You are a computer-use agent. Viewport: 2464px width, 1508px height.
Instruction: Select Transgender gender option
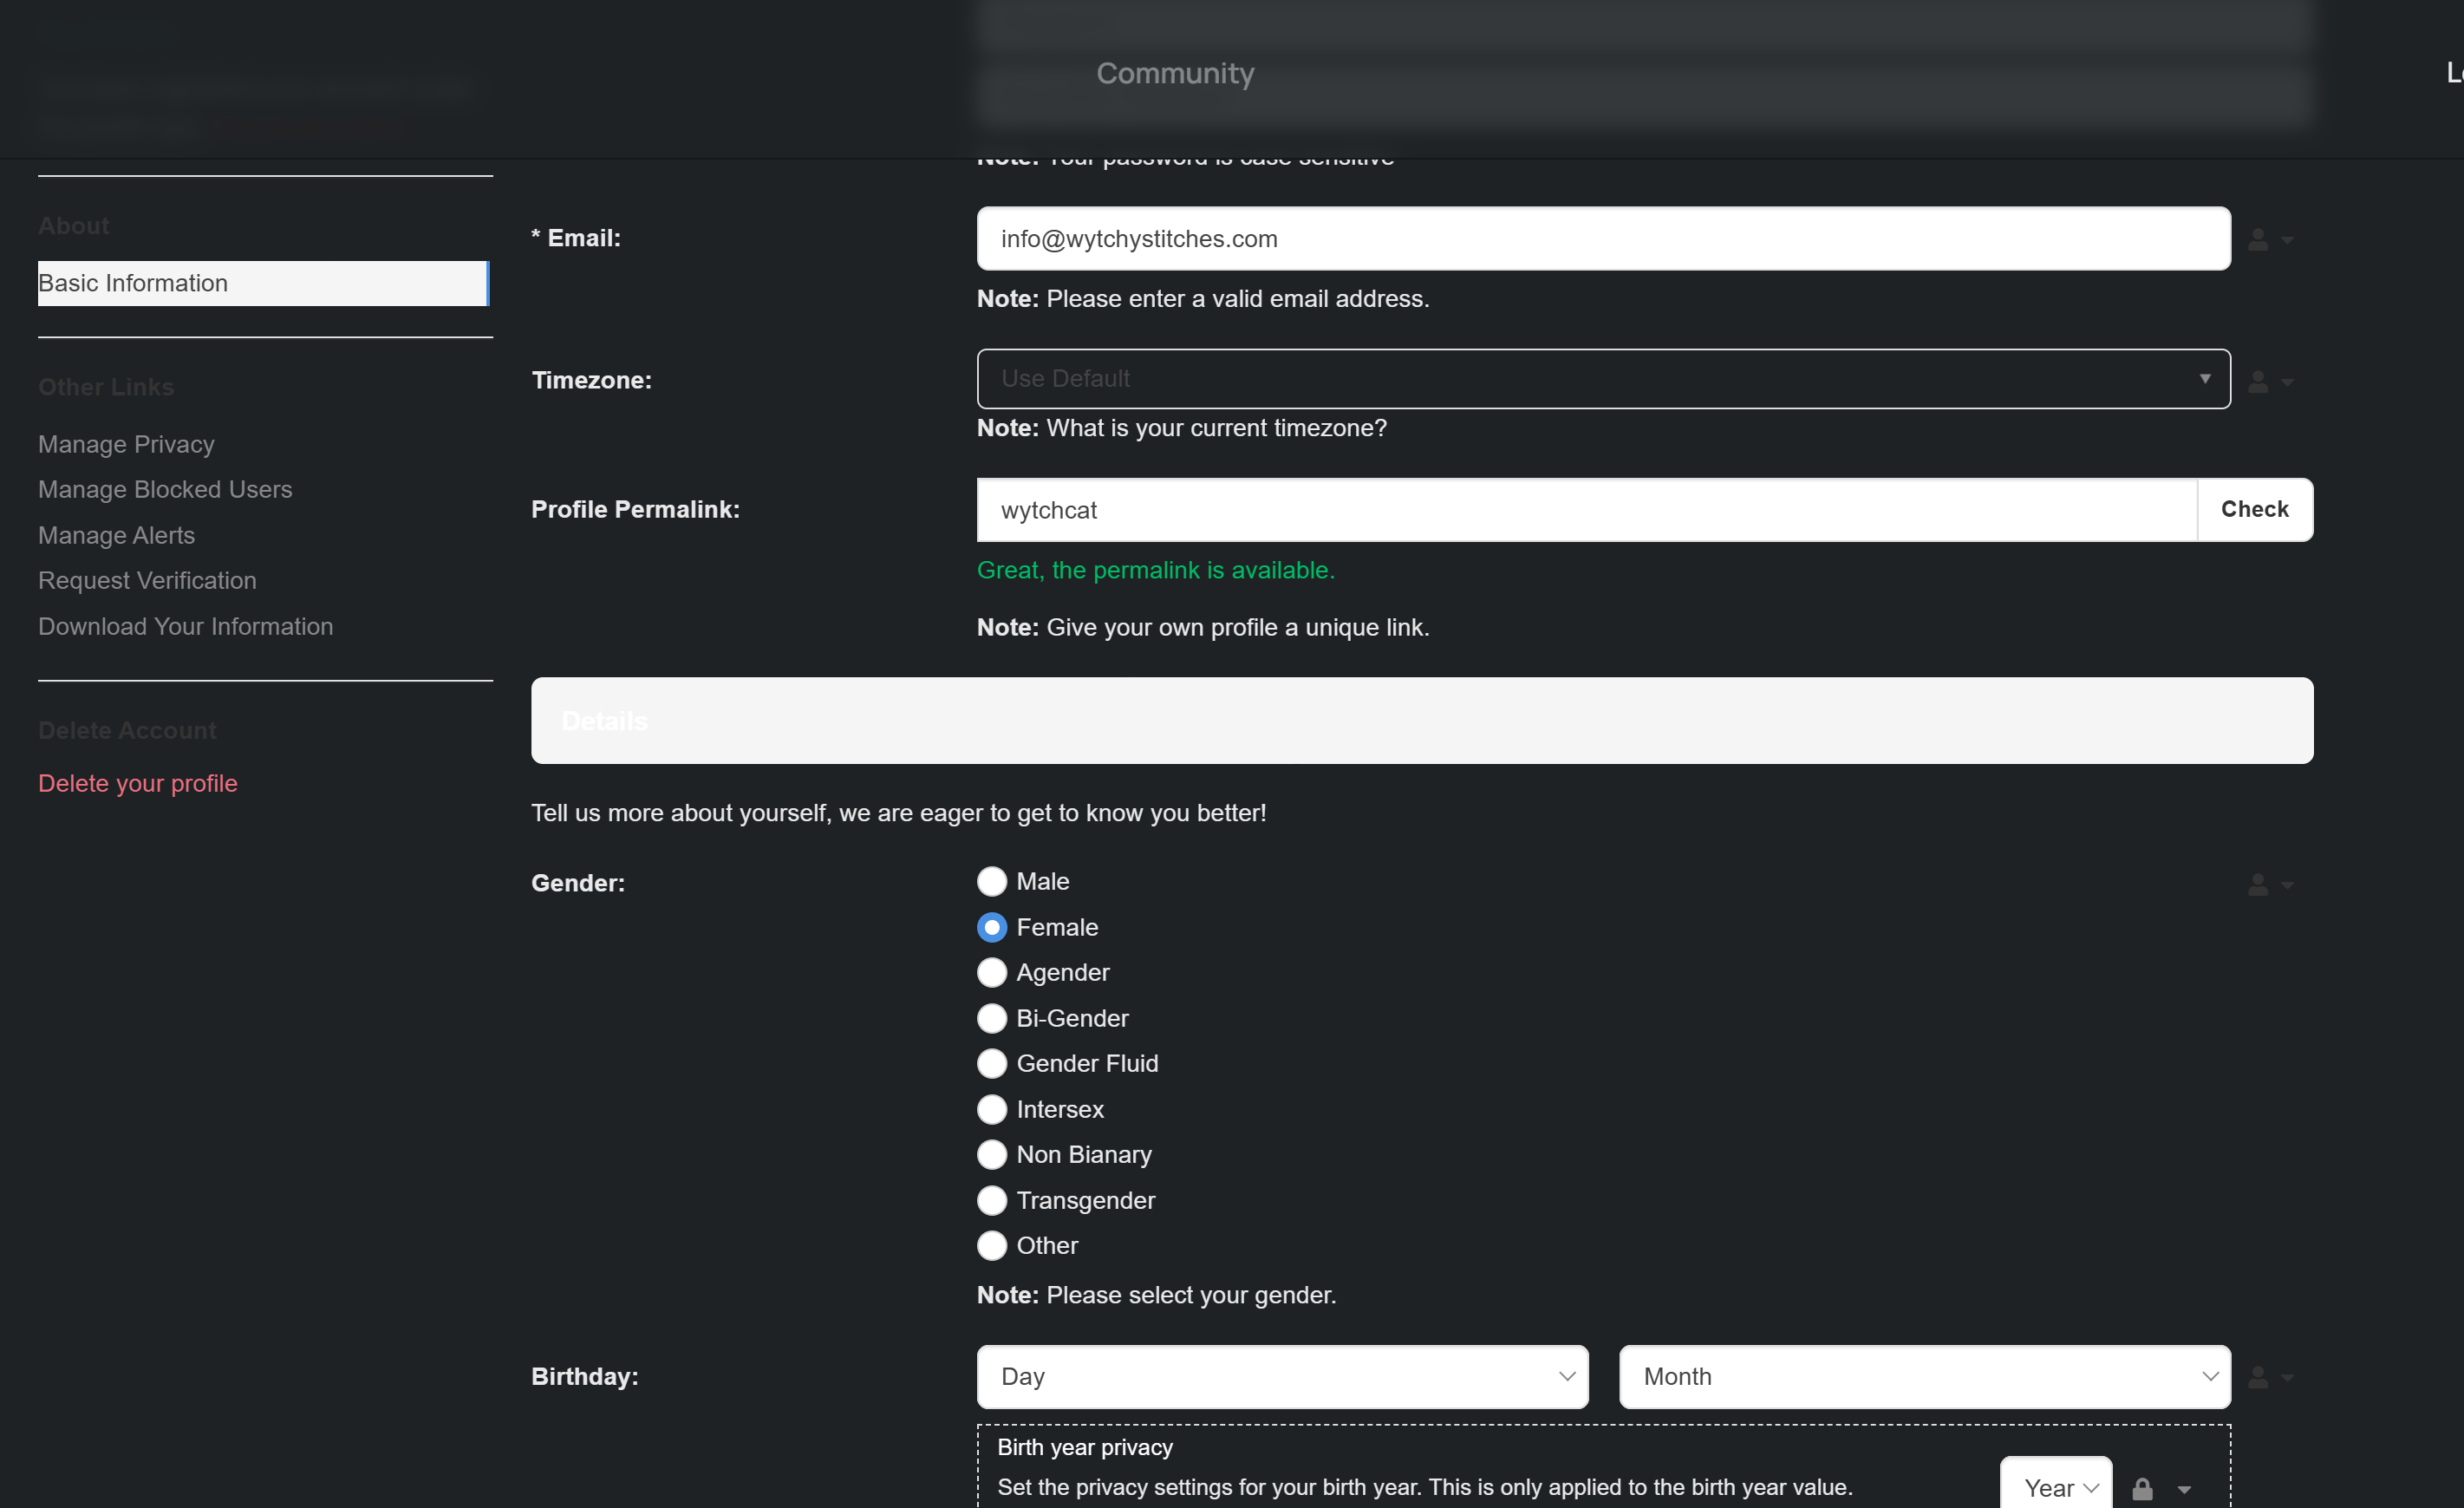click(x=991, y=1200)
